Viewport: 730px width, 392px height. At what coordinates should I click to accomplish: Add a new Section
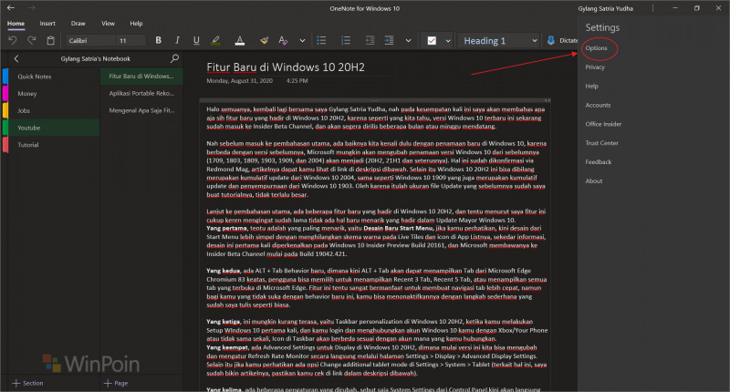pos(27,383)
